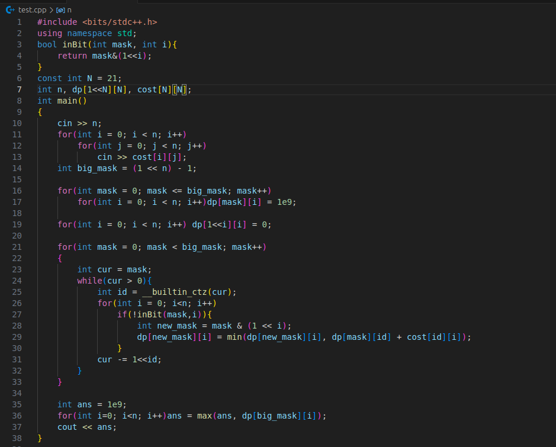Click the max function call on line 36
The width and height of the screenshot is (556, 447).
pyautogui.click(x=204, y=416)
